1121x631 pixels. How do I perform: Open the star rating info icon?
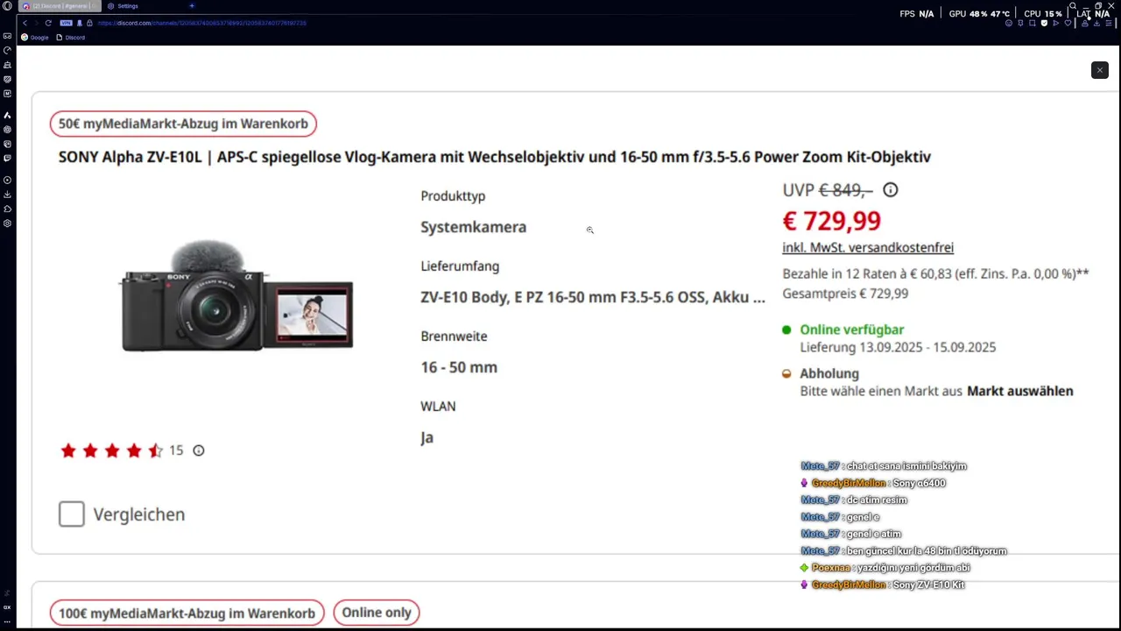coord(199,450)
